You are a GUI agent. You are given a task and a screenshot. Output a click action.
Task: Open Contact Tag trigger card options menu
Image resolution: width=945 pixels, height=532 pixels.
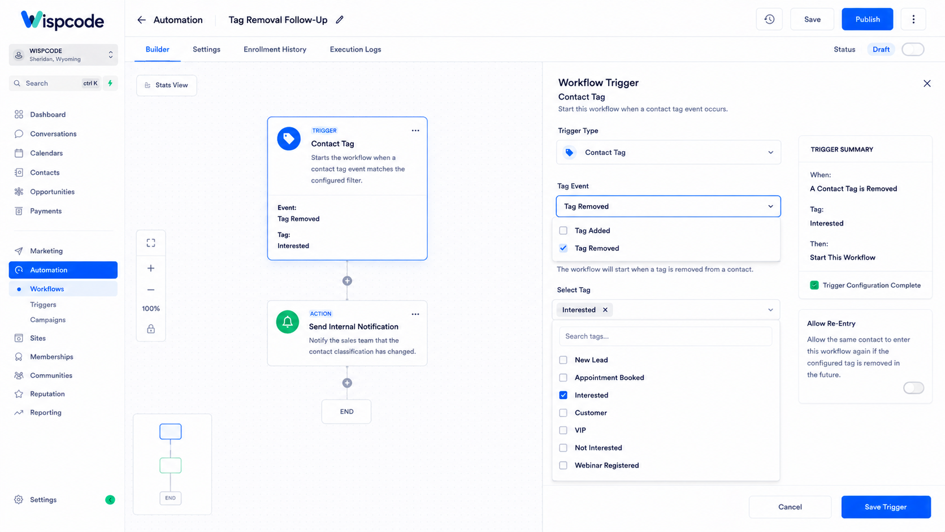coord(415,131)
